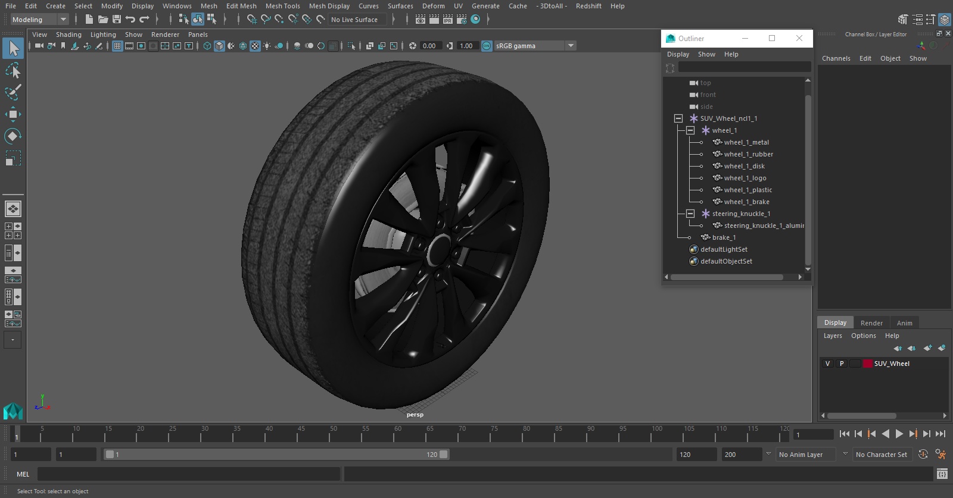Select brake_1 in Outliner

tap(724, 237)
